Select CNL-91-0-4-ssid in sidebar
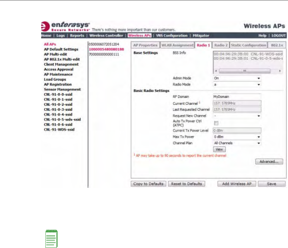The height and width of the screenshot is (248, 288). click(58, 114)
